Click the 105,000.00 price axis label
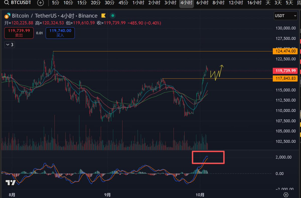The width and height of the screenshot is (301, 198). point(285,131)
